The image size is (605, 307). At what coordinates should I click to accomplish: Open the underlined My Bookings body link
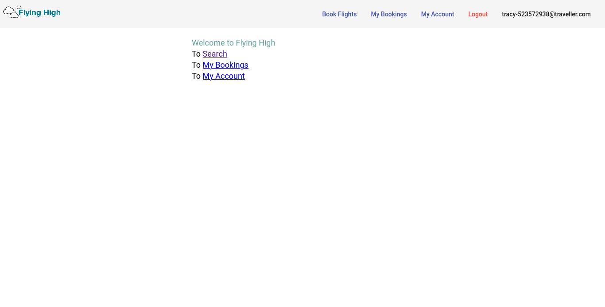point(225,65)
